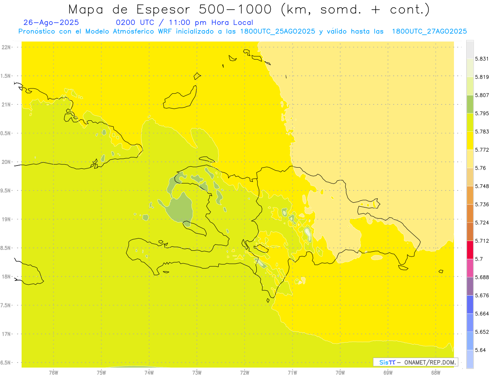Click the 17N latitude label
489x378 pixels.
coord(7,334)
